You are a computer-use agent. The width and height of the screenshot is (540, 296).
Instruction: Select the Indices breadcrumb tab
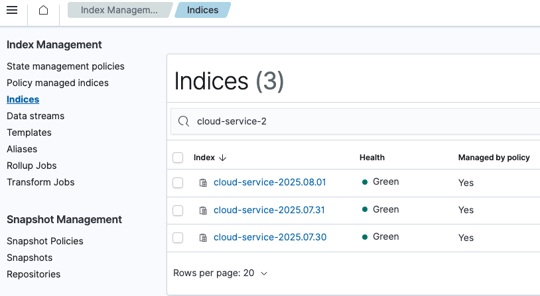[x=202, y=11]
